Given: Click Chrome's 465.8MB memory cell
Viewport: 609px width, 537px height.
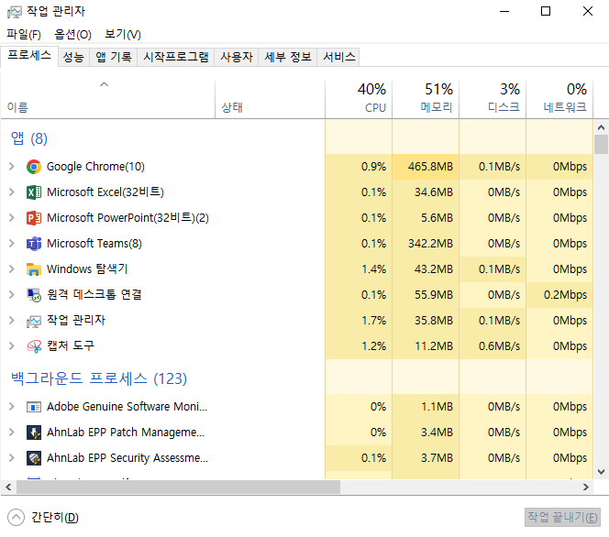Looking at the screenshot, I should [426, 167].
